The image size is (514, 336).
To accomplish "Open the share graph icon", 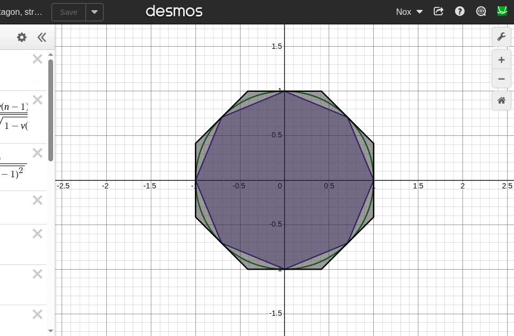I will pyautogui.click(x=438, y=12).
